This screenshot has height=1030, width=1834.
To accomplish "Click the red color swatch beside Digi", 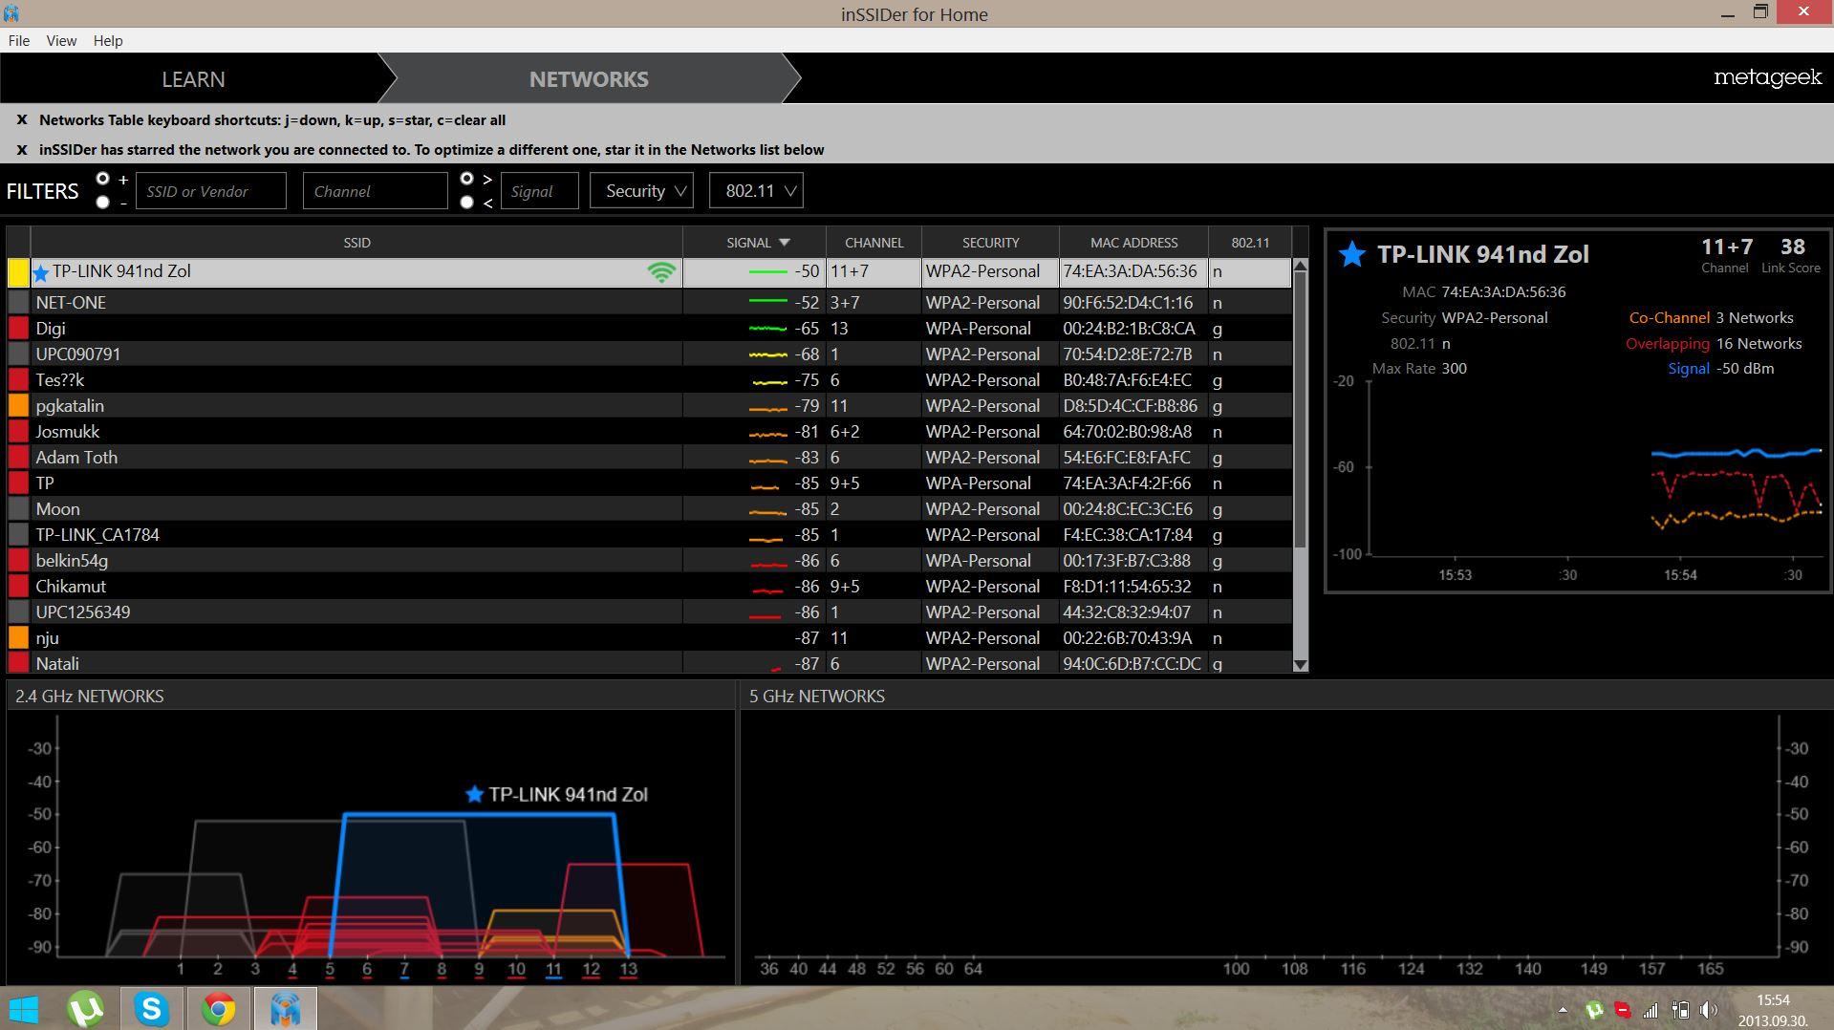I will click(x=18, y=329).
